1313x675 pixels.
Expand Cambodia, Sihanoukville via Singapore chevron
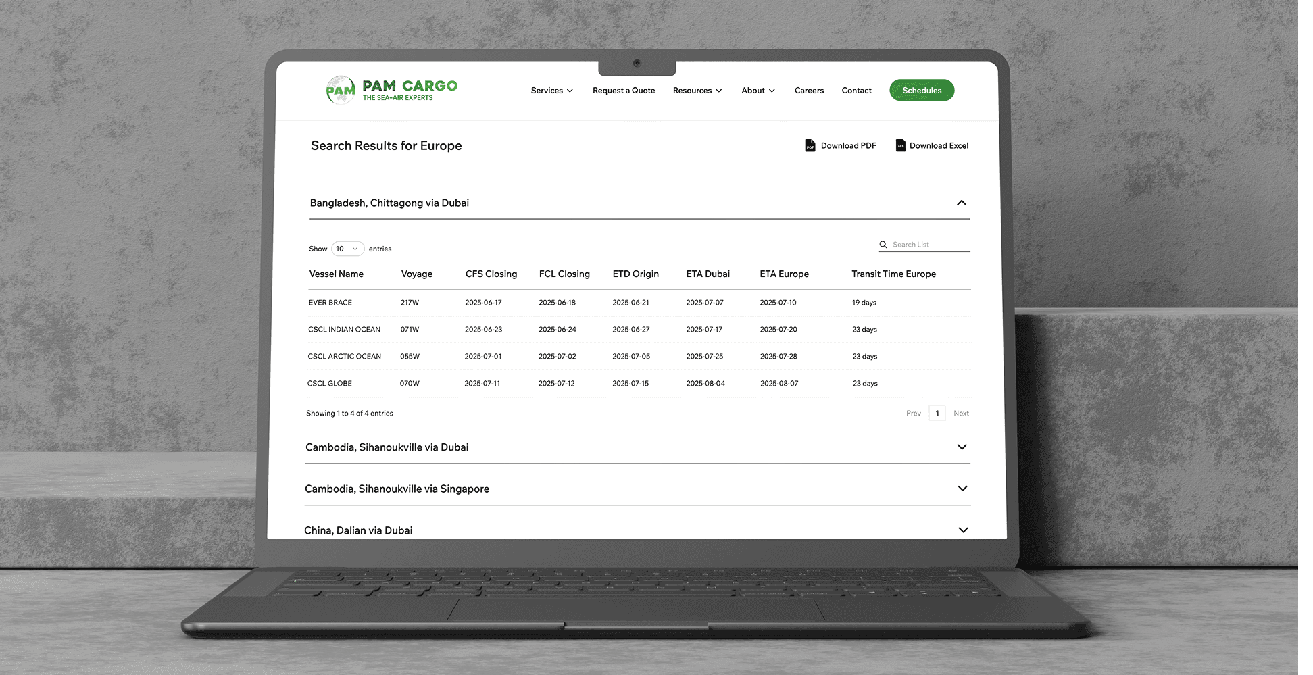(962, 489)
